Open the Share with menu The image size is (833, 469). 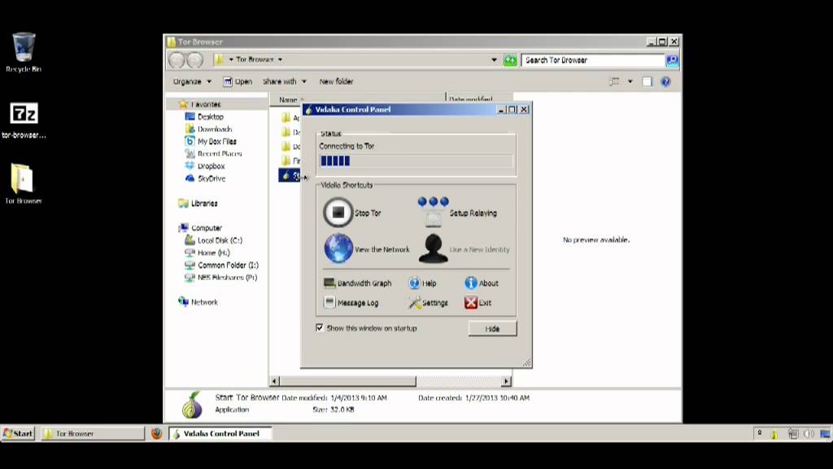pos(285,81)
